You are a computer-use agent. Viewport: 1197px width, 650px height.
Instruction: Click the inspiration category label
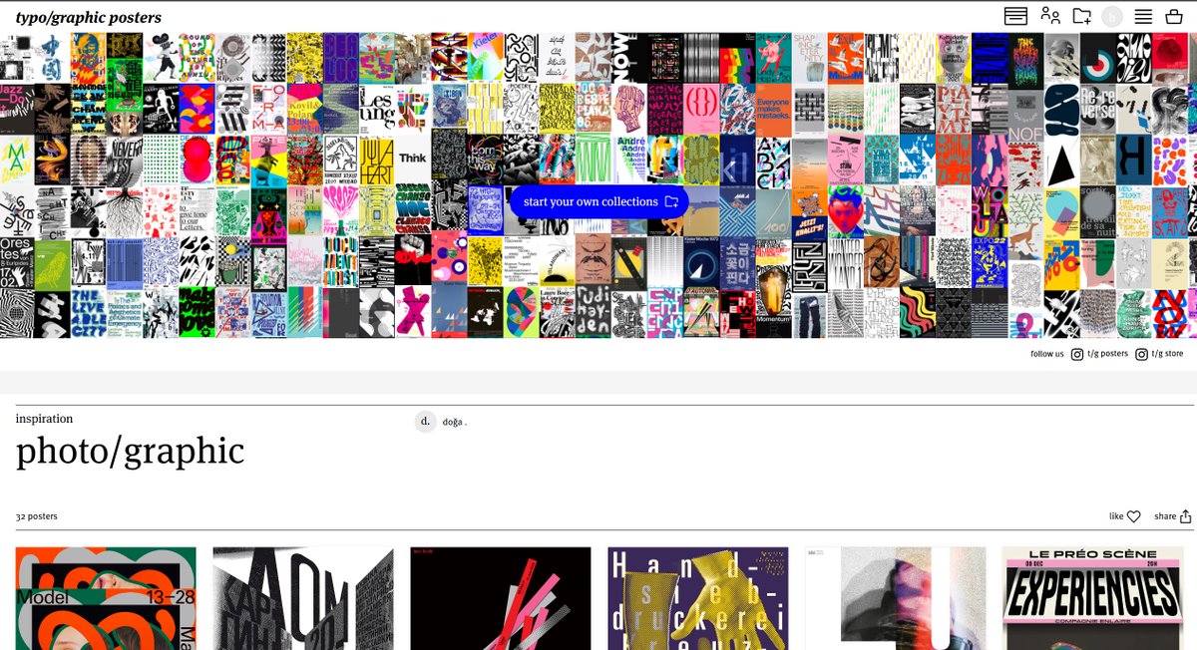pos(44,419)
